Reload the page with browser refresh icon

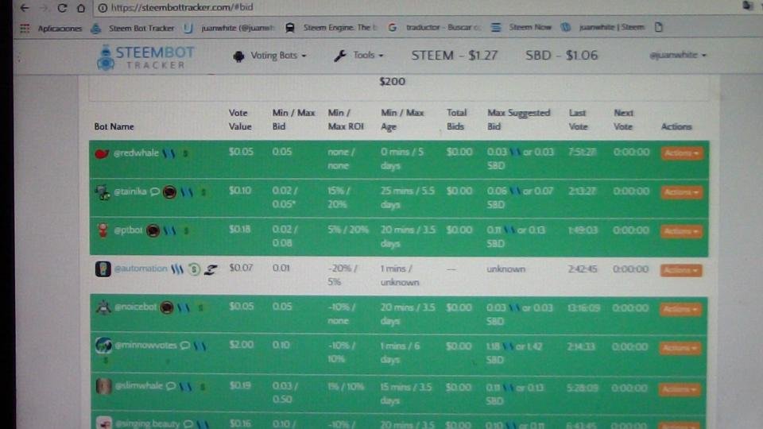click(62, 8)
